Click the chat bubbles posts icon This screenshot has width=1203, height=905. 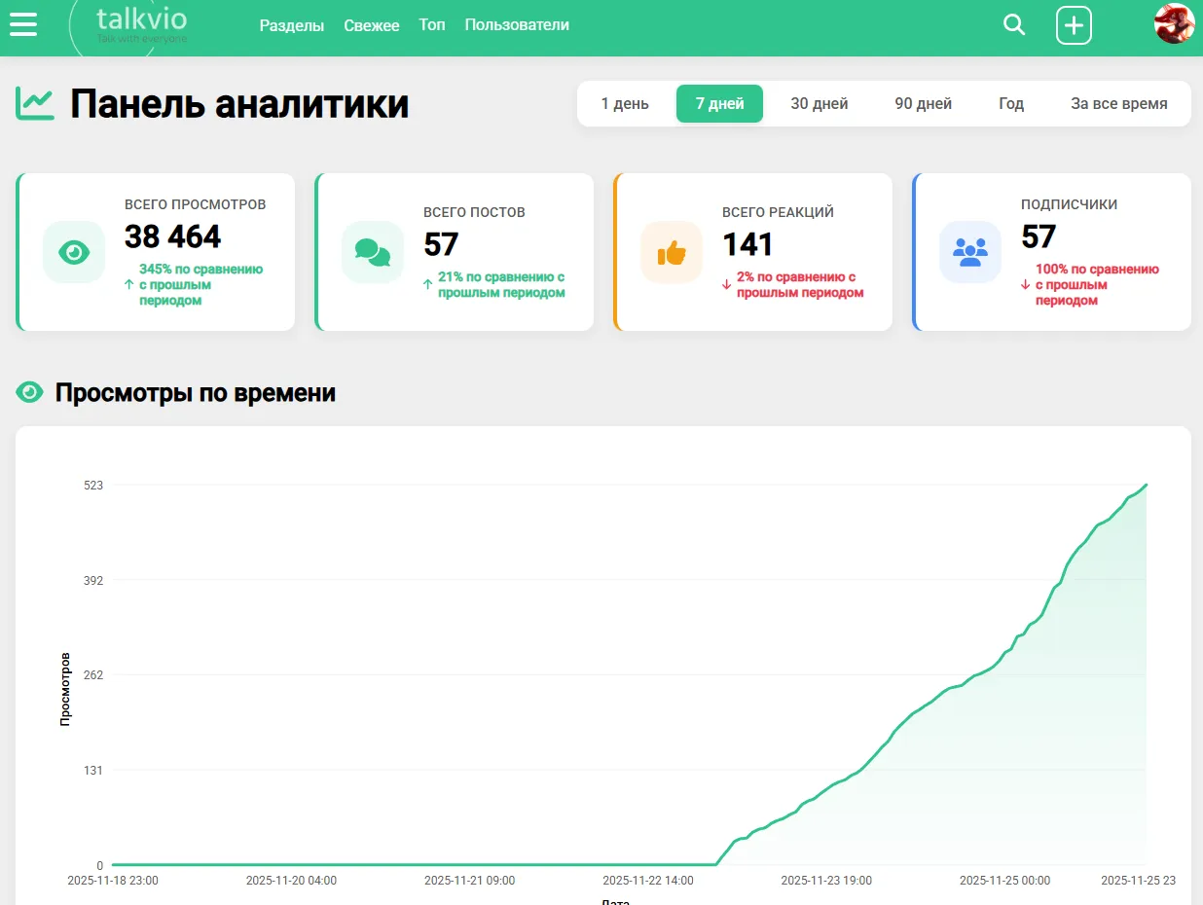(x=373, y=252)
